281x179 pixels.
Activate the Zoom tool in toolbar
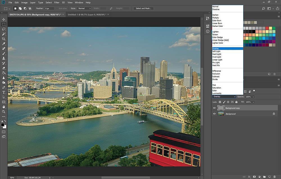tap(4, 111)
